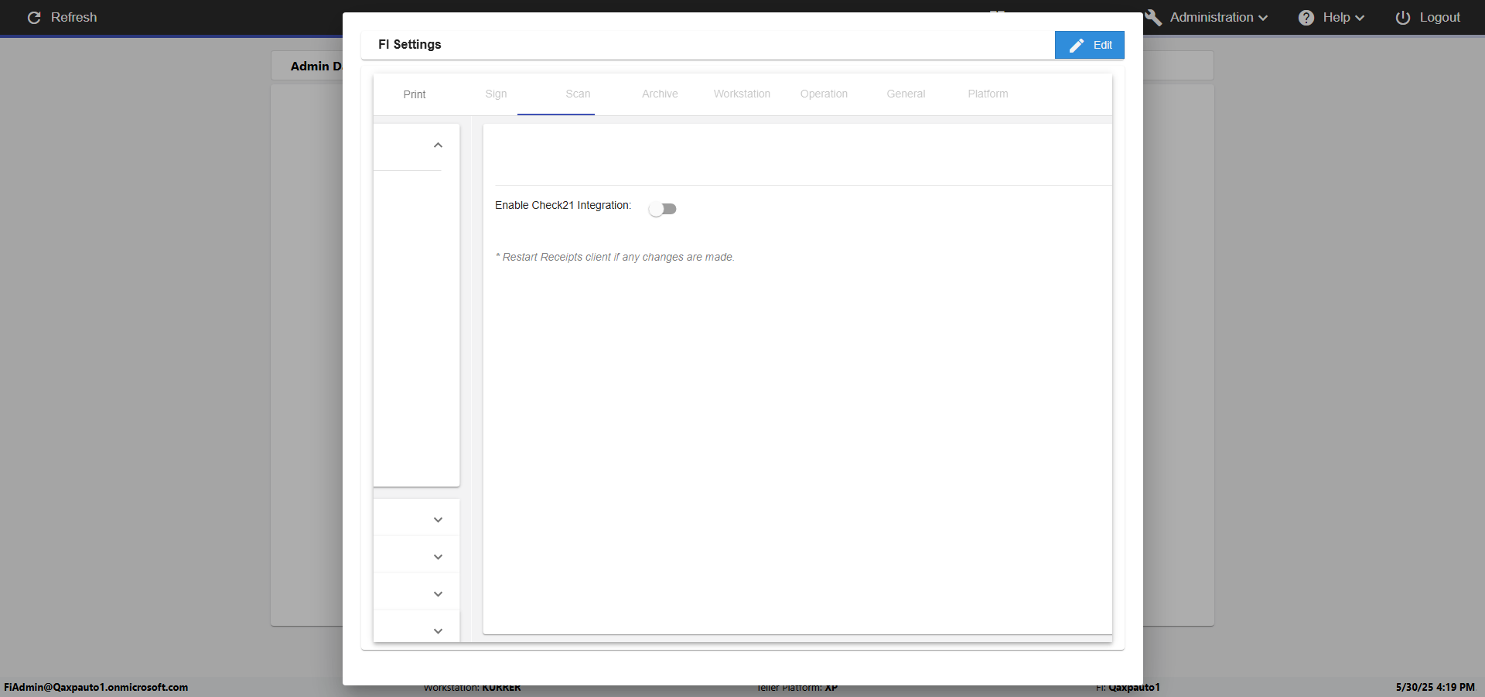
Task: Expand the bottom-most collapsed section chevron
Action: click(x=438, y=631)
